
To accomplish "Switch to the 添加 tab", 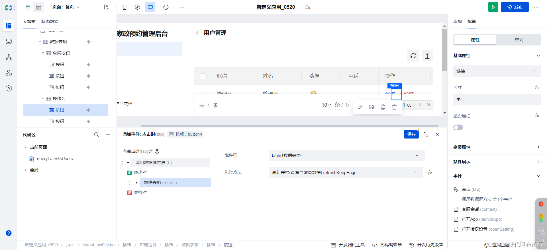I will coord(458,22).
